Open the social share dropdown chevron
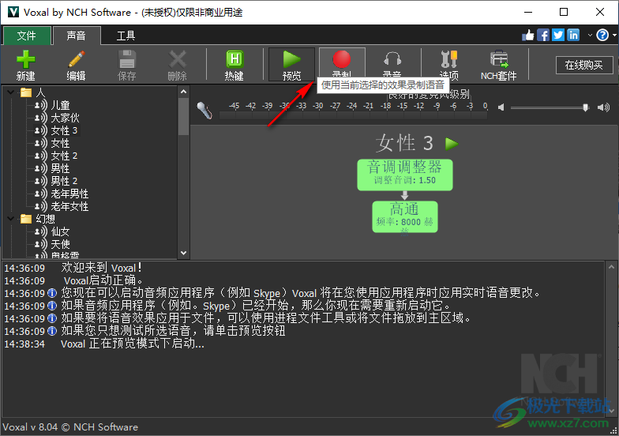619x436 pixels. 590,35
